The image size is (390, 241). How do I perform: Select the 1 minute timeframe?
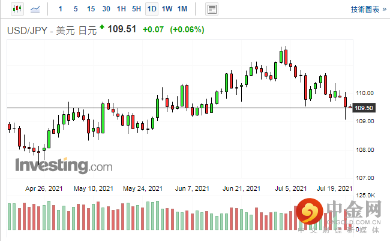[x=61, y=9]
